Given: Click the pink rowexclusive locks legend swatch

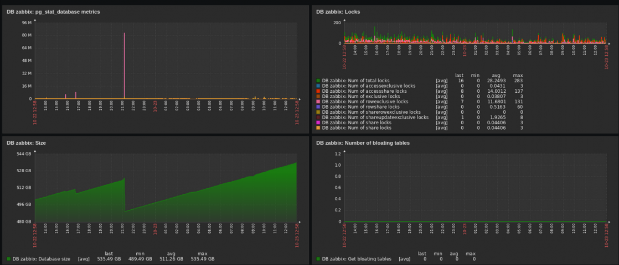Looking at the screenshot, I should pyautogui.click(x=318, y=102).
